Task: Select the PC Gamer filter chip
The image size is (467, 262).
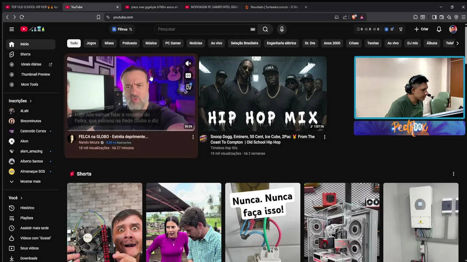Action: click(173, 43)
